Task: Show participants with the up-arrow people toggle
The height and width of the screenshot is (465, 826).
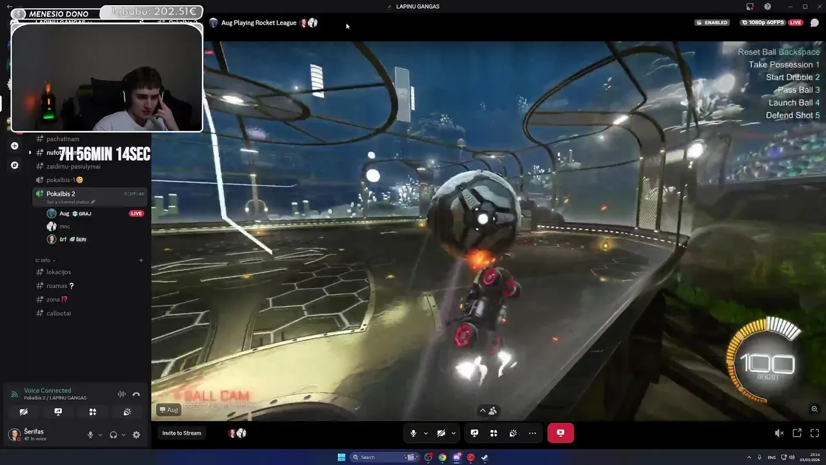Action: tap(488, 411)
